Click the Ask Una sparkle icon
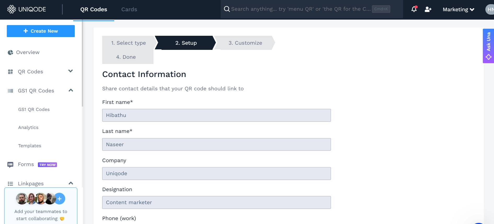Screen dimensions: 494x224 [489, 57]
